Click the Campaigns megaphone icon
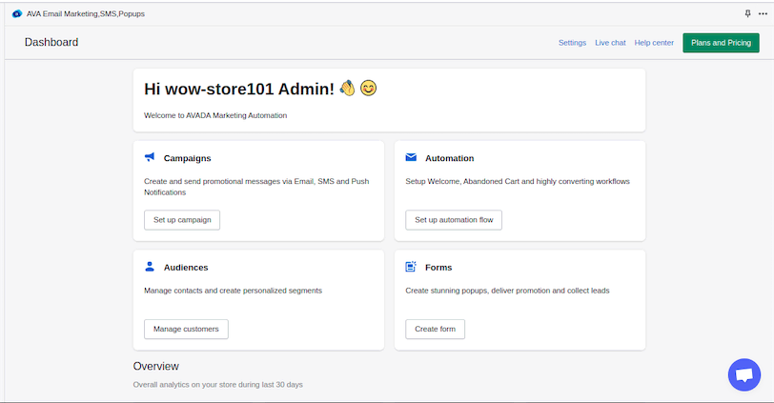 click(150, 157)
